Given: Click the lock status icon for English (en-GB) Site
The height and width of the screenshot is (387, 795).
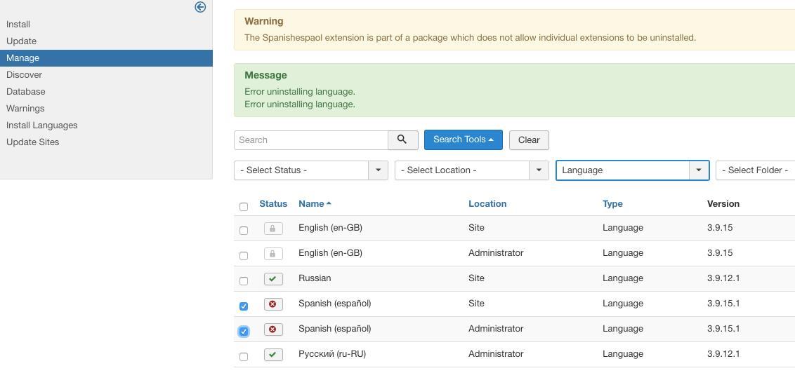Looking at the screenshot, I should click(x=272, y=229).
